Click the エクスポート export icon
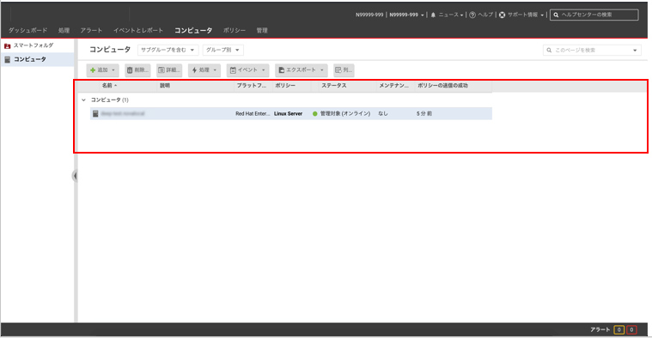Image resolution: width=652 pixels, height=338 pixels. 282,70
